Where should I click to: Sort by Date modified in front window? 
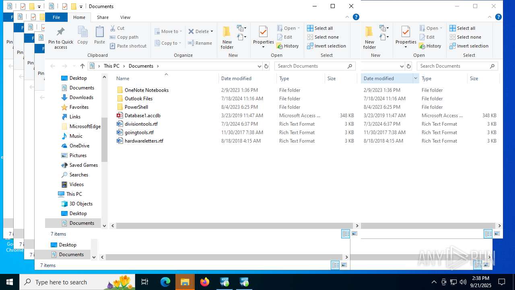(247, 79)
